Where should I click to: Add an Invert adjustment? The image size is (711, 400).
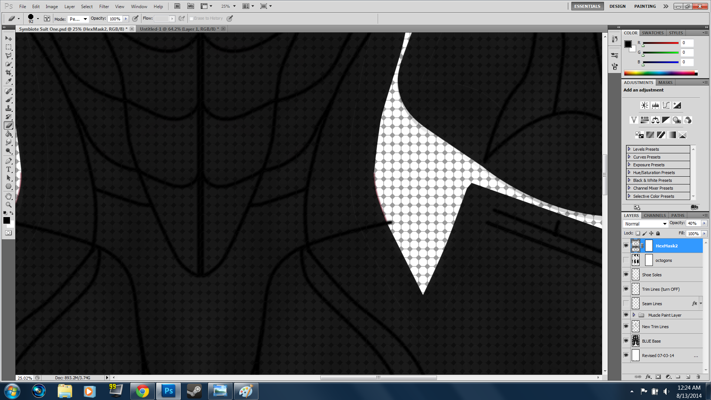(640, 135)
